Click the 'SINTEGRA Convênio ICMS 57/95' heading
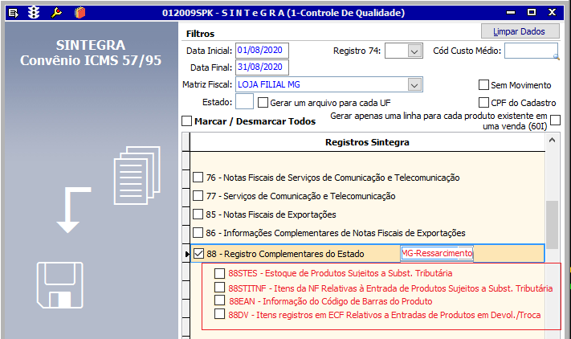 (x=91, y=53)
